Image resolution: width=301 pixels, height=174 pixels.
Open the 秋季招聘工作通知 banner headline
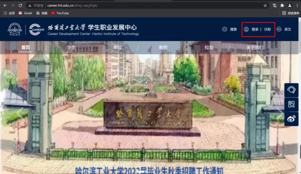click(x=149, y=170)
